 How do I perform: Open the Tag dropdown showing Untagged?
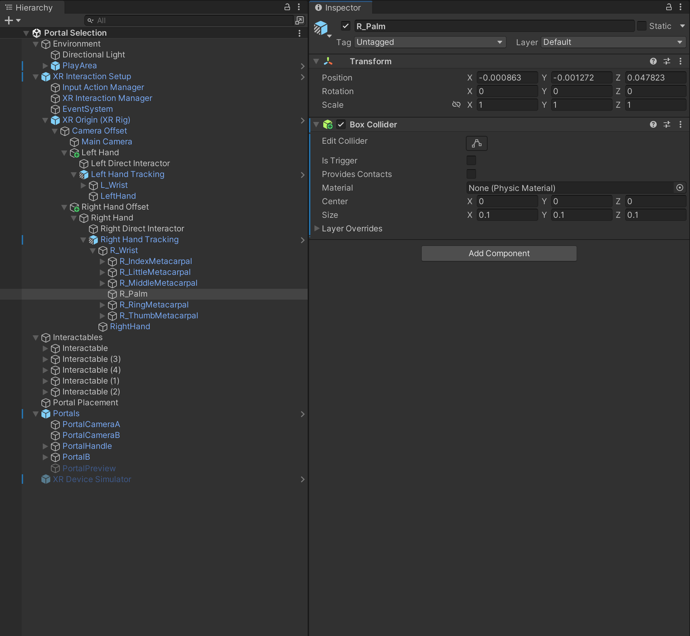point(429,42)
